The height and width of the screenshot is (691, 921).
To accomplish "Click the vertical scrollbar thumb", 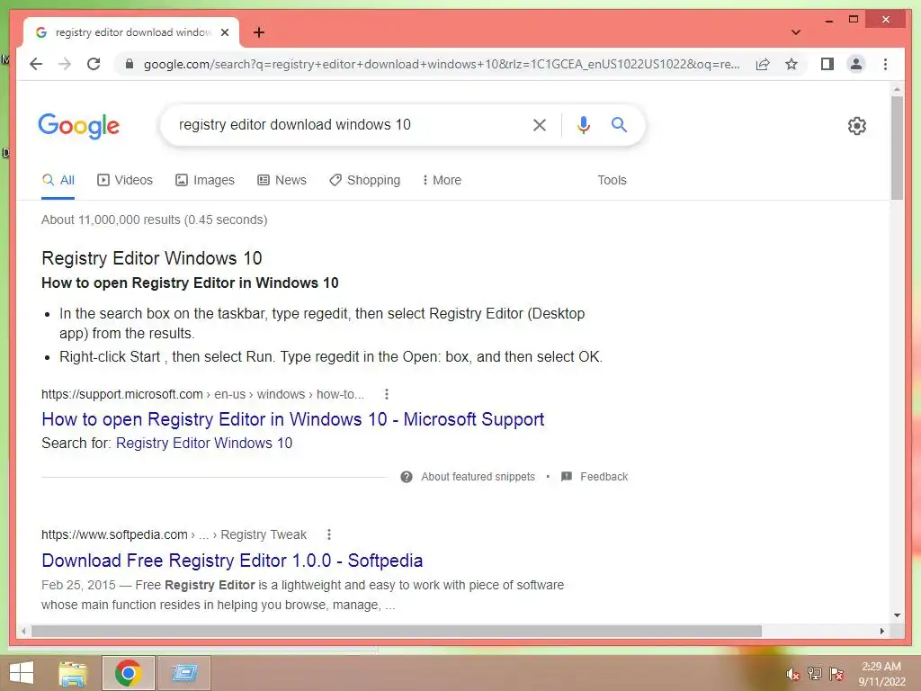I will (897, 148).
